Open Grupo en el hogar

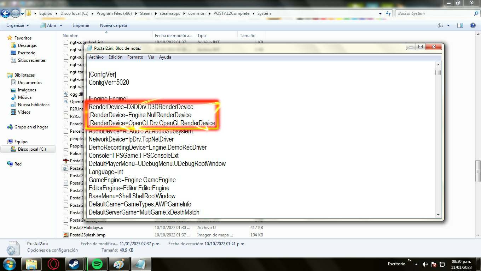pyautogui.click(x=31, y=127)
